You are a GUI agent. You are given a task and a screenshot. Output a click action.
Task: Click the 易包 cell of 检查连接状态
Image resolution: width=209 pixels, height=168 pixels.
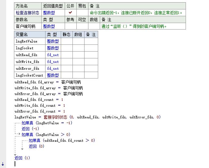point(82,13)
